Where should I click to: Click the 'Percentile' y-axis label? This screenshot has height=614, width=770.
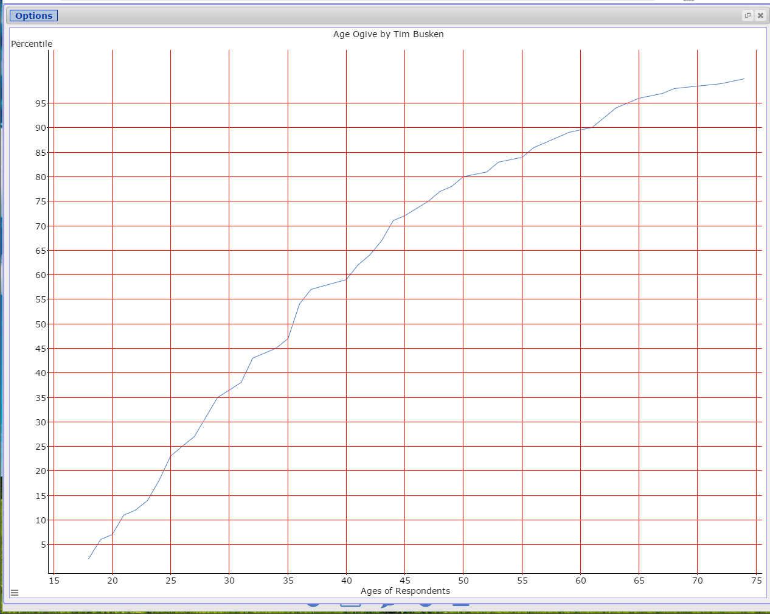click(x=32, y=44)
